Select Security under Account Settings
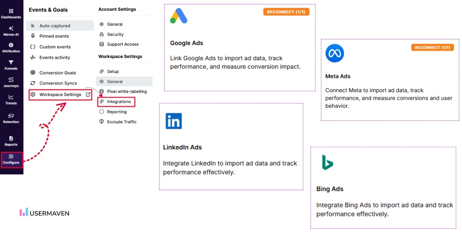This screenshot has width=462, height=242. (115, 34)
